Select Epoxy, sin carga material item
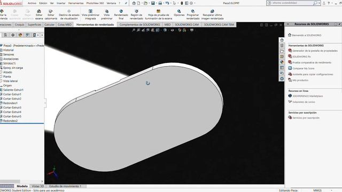The height and width of the screenshot is (192, 342). 13,68
